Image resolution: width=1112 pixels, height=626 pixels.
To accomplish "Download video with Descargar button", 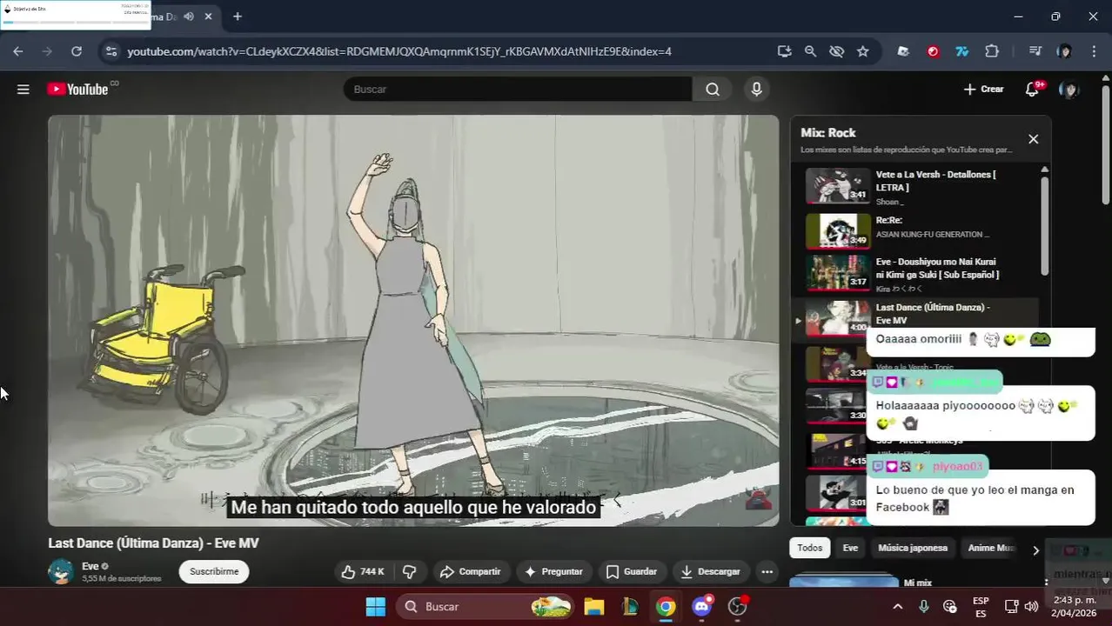I will pos(711,571).
